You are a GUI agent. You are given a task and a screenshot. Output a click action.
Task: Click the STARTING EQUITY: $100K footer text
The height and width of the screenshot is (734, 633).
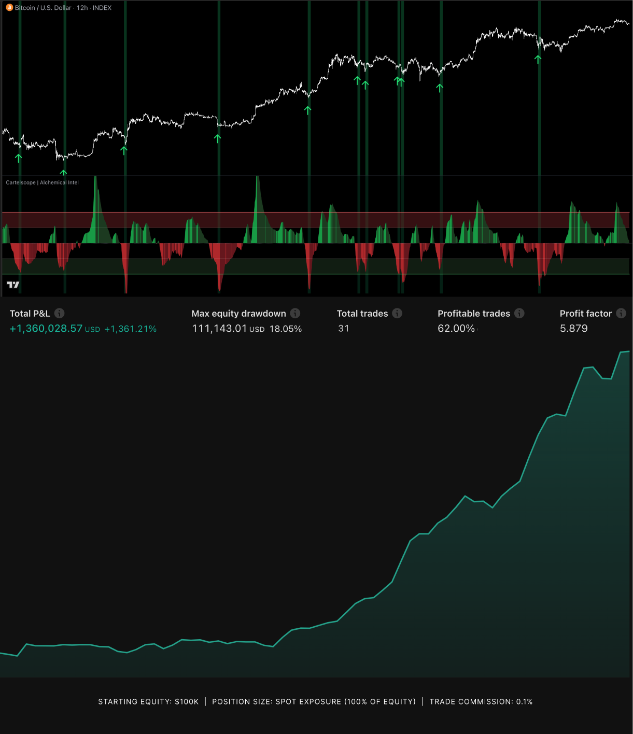[148, 702]
